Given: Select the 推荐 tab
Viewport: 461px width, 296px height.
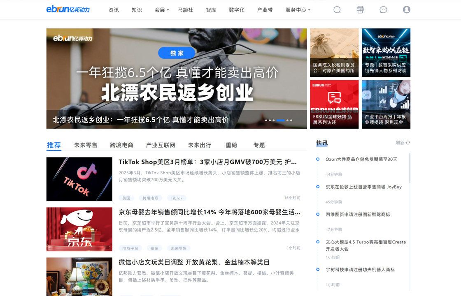Looking at the screenshot, I should [x=54, y=145].
